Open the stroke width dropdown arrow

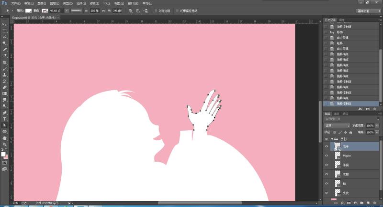click(x=67, y=10)
